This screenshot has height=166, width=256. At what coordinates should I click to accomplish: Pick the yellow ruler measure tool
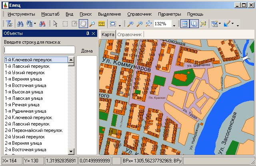pyautogui.click(x=101, y=24)
